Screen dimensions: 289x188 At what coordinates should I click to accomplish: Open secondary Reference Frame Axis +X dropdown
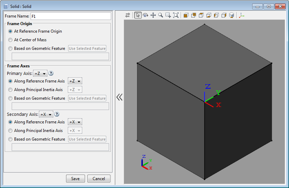75,122
